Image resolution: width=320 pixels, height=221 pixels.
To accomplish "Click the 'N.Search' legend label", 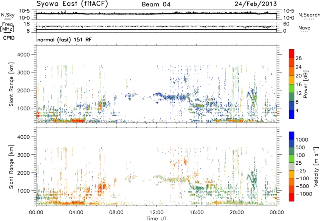I will 309,15.
